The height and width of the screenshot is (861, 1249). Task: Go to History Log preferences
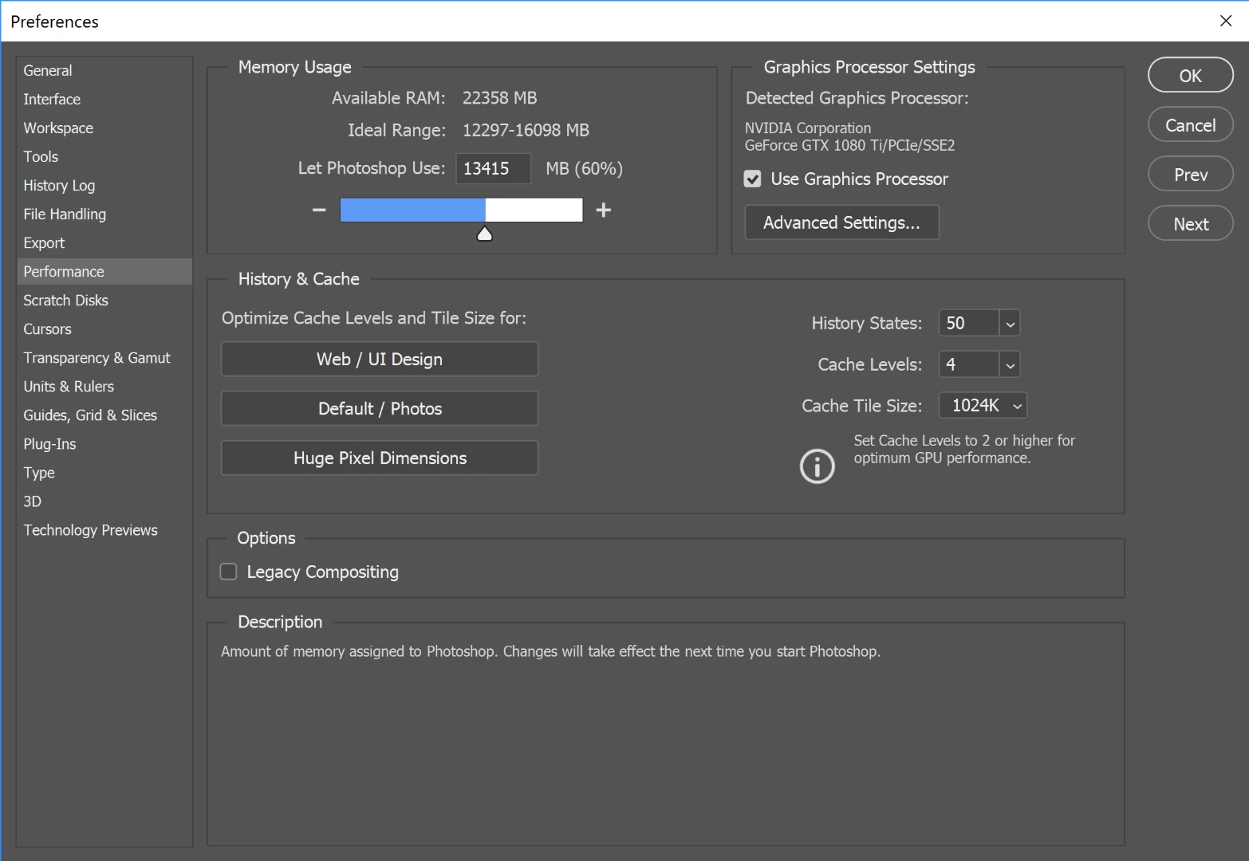pos(104,185)
